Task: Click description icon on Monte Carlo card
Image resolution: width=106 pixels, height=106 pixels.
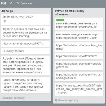Action: tap(5, 21)
